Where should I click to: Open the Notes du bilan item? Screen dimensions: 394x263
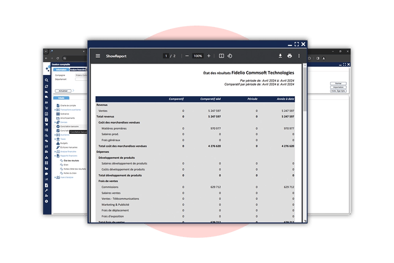click(70, 173)
